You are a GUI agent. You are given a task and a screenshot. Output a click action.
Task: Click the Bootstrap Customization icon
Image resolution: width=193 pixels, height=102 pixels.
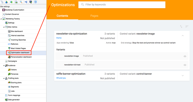tap(4, 10)
